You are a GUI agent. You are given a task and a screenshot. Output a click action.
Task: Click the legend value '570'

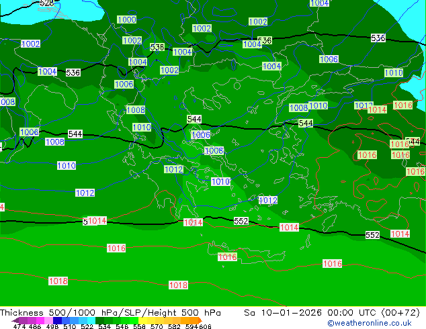pos(157,326)
